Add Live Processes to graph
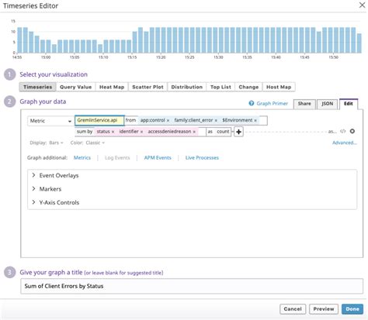Image resolution: width=368 pixels, height=320 pixels. (x=202, y=158)
